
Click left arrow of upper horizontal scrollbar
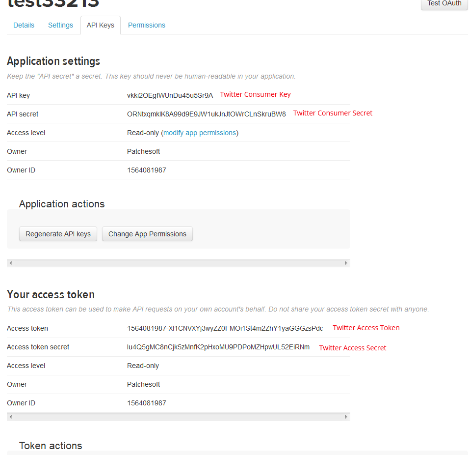(11, 263)
